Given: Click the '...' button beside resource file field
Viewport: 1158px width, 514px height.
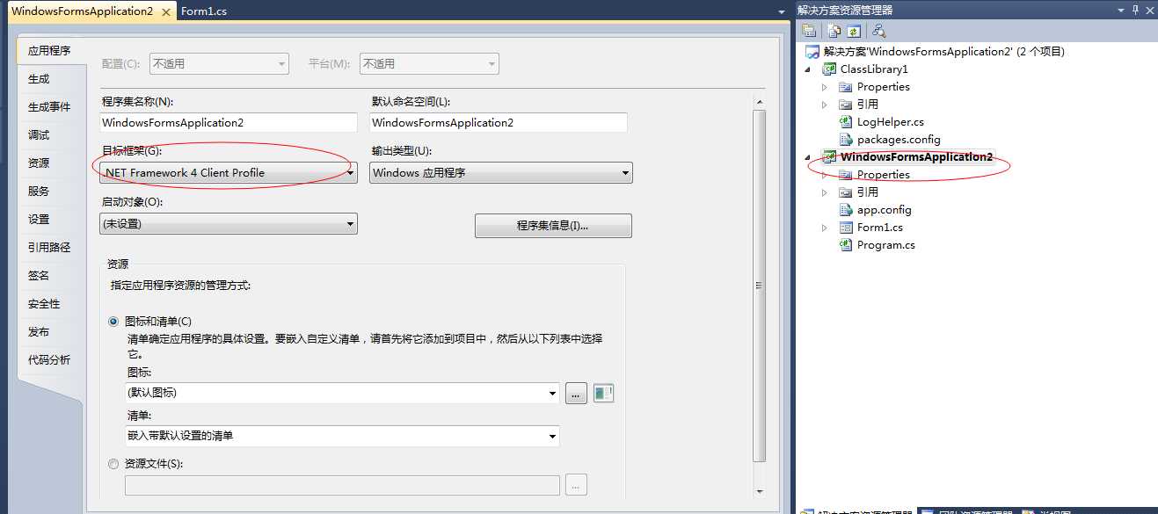Looking at the screenshot, I should point(576,485).
